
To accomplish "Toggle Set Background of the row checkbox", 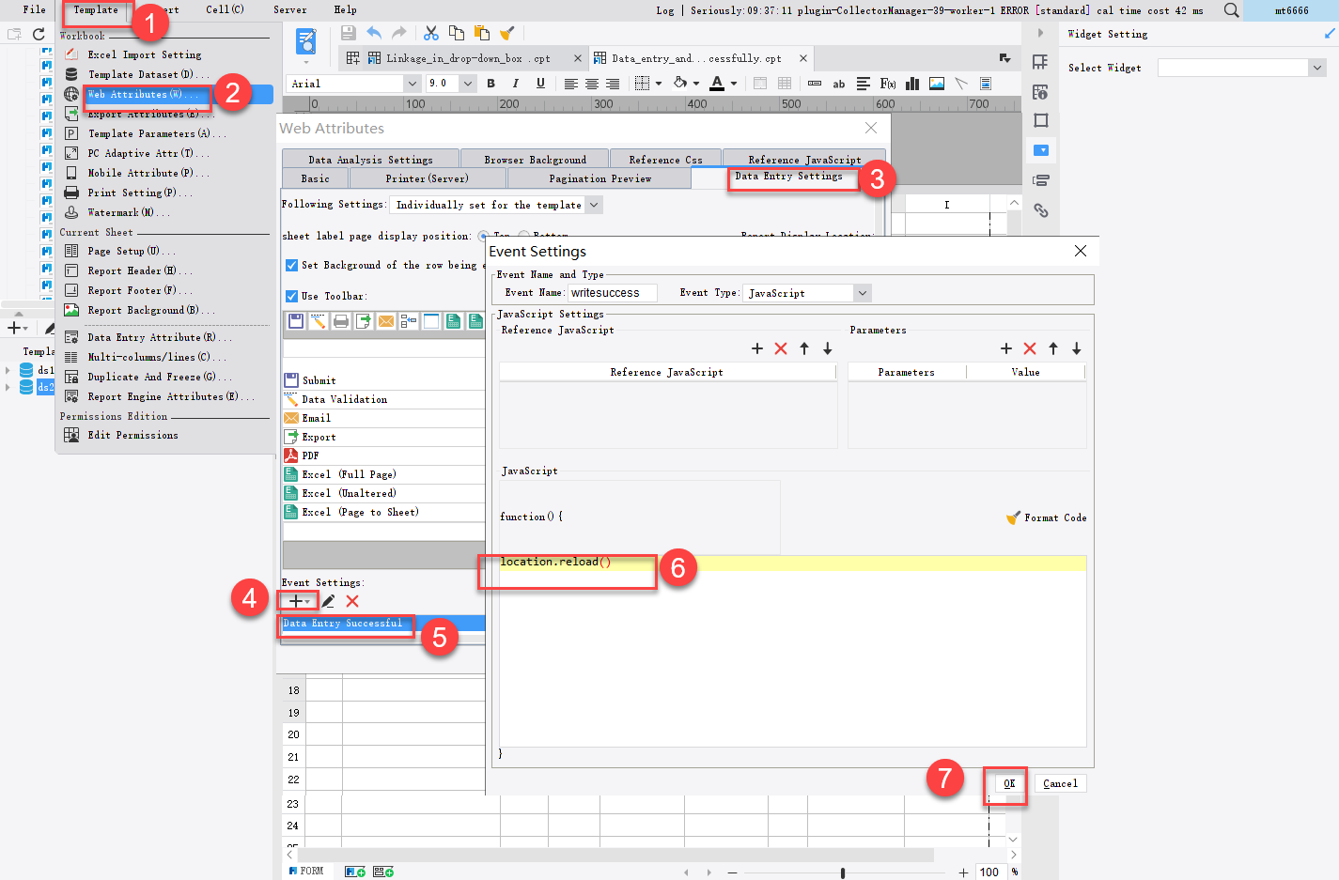I will click(291, 266).
